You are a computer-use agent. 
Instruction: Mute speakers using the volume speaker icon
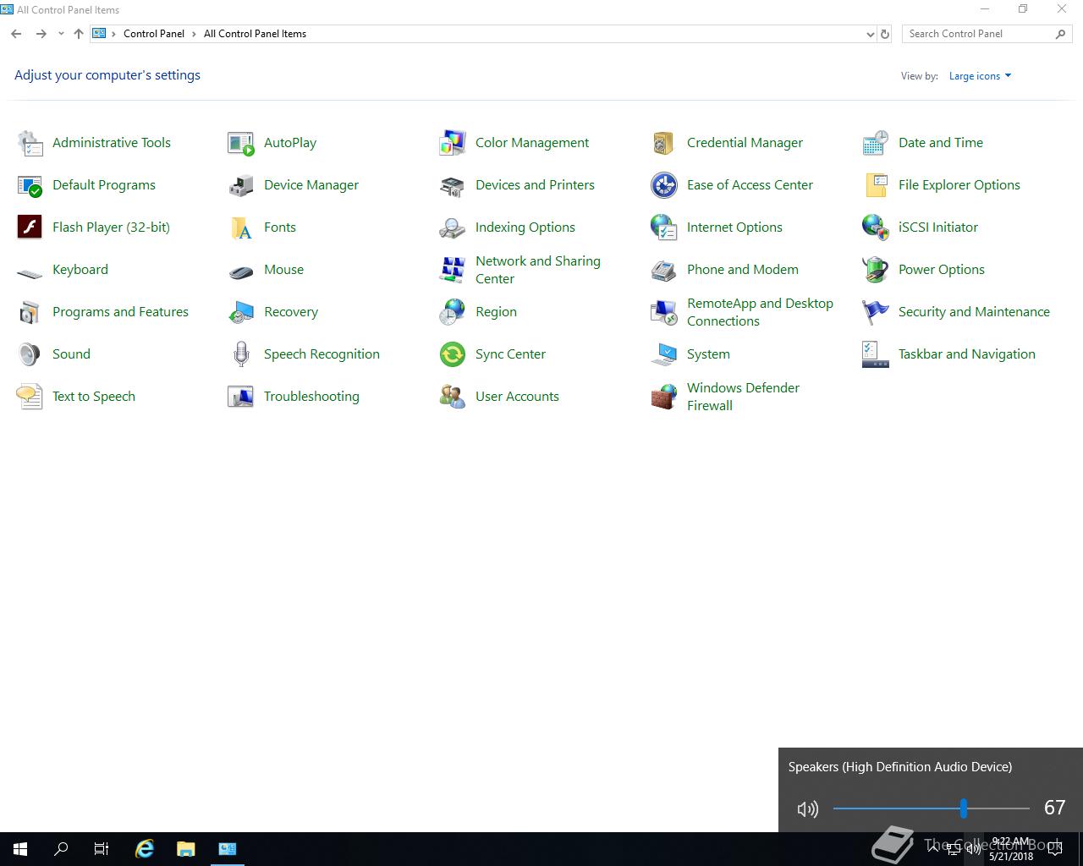pos(807,809)
